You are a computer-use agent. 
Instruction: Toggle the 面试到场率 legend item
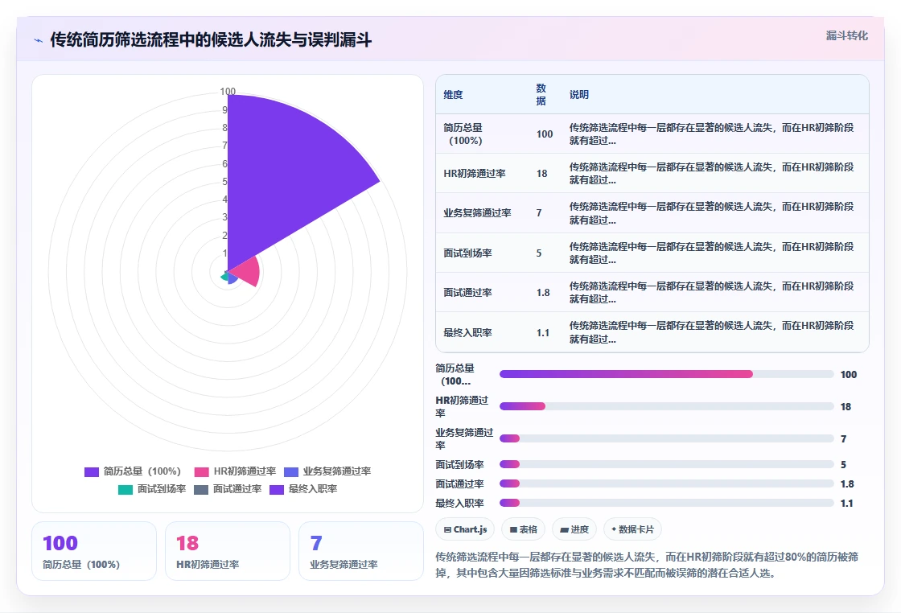click(x=152, y=489)
